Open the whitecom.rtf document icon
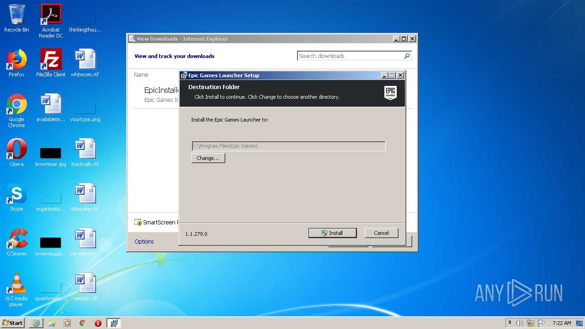 pyautogui.click(x=85, y=63)
